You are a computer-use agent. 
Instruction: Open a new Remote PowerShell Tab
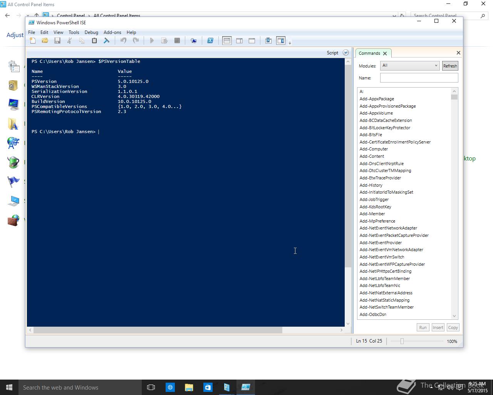(194, 41)
